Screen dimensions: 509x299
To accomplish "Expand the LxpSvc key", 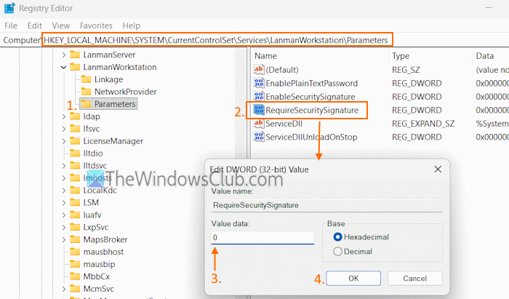I will pyautogui.click(x=64, y=227).
